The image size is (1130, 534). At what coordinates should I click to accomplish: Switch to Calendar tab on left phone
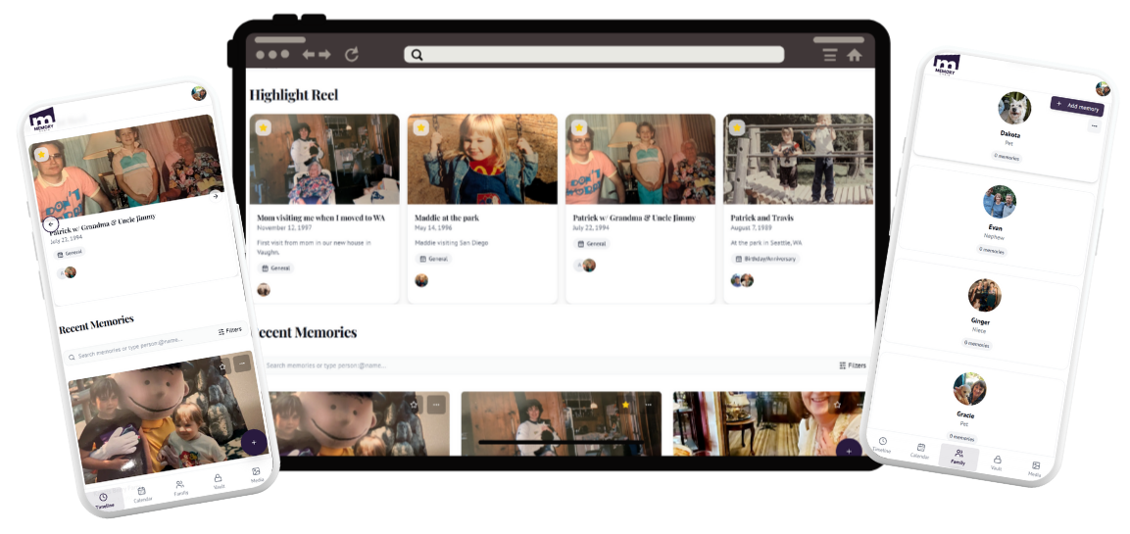click(140, 494)
